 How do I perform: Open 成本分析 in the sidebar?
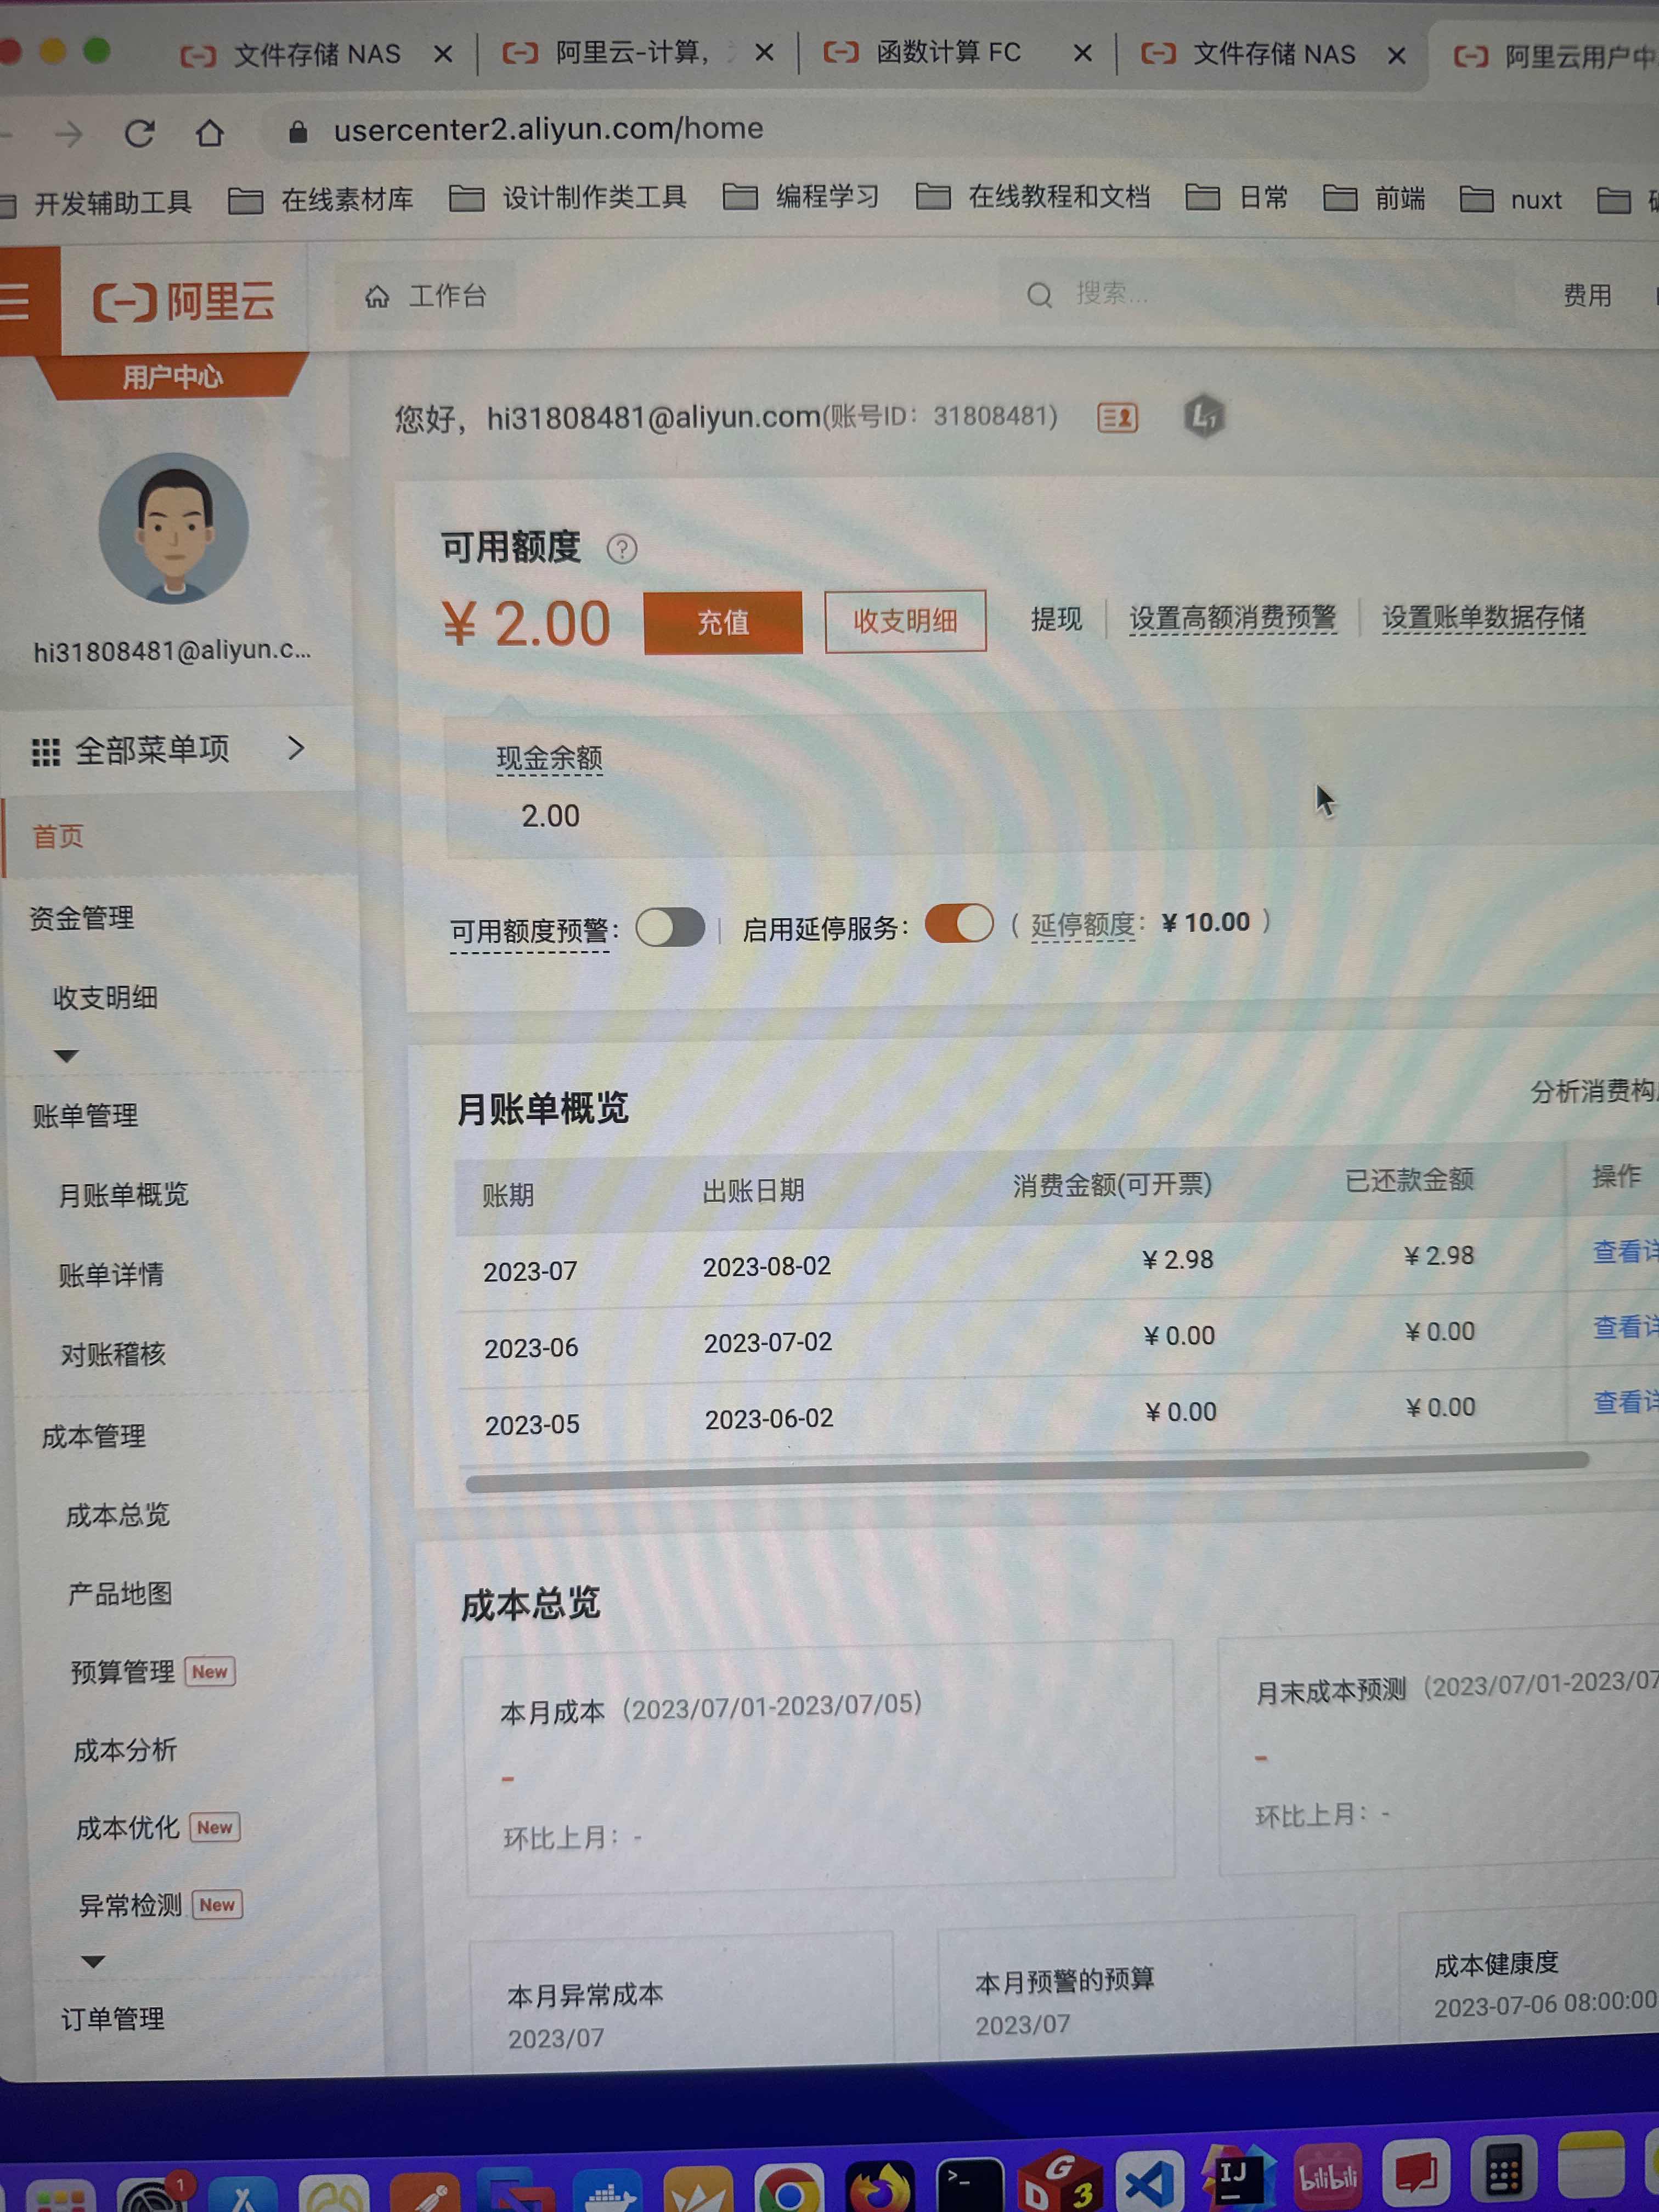click(125, 1750)
